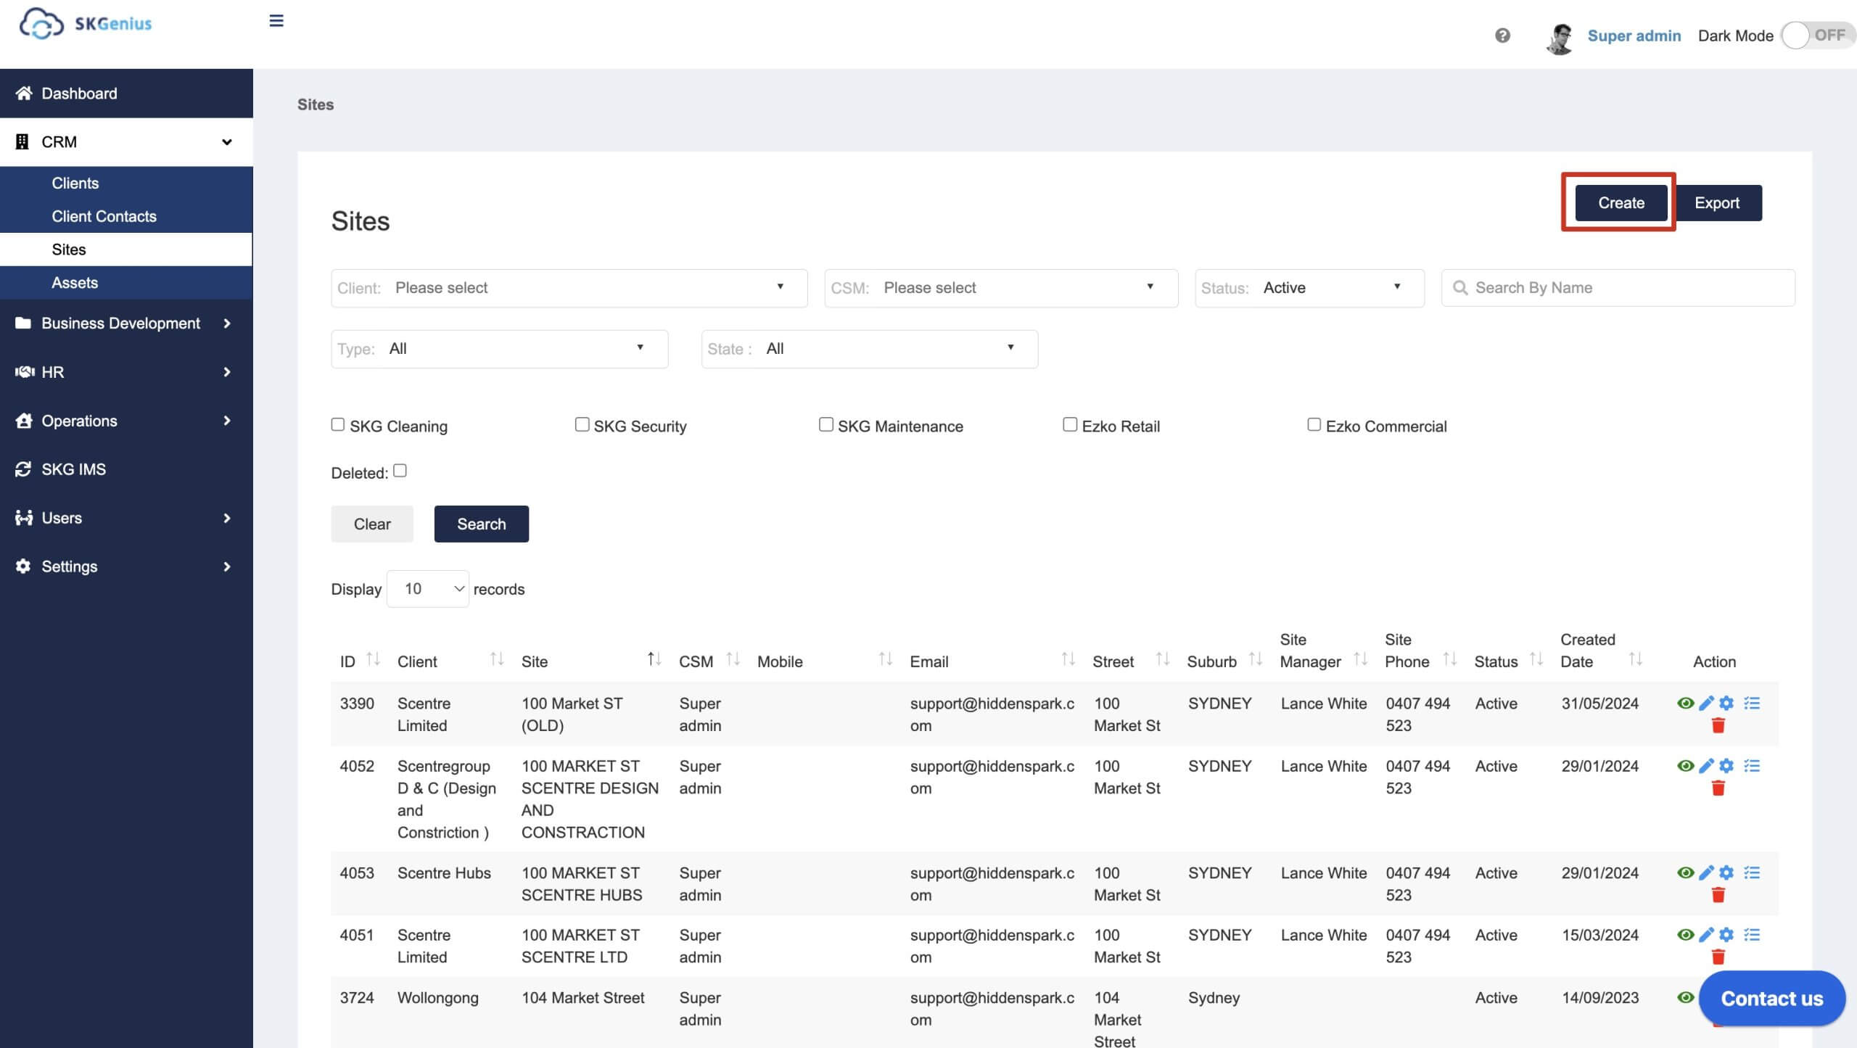
Task: Open Clients under CRM
Action: (x=126, y=183)
